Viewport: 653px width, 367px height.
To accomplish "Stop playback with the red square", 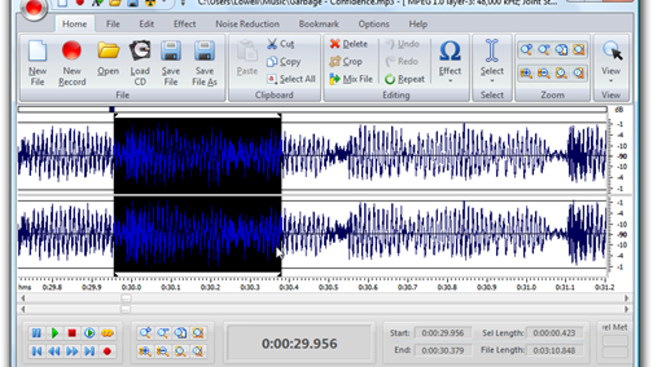I will [x=72, y=333].
